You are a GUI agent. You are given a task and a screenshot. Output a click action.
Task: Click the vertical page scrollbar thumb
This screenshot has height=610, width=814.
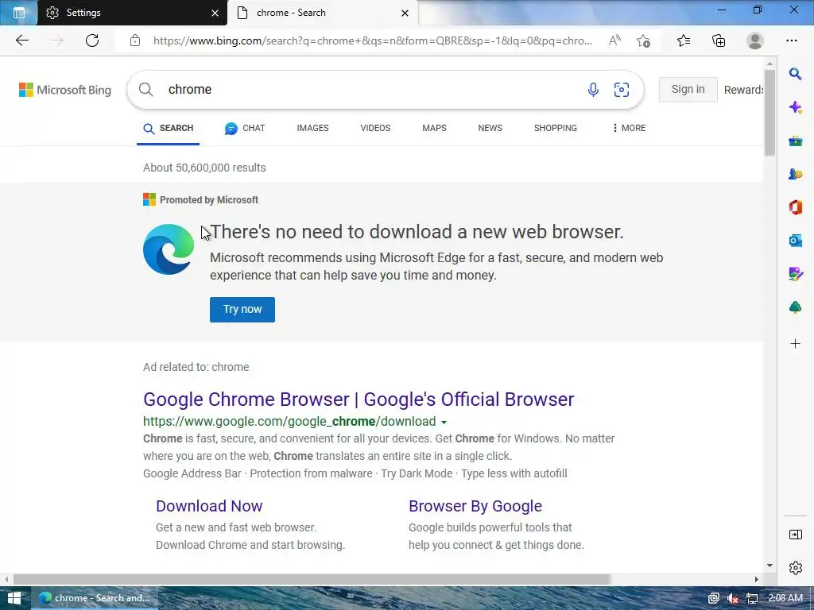[x=769, y=112]
